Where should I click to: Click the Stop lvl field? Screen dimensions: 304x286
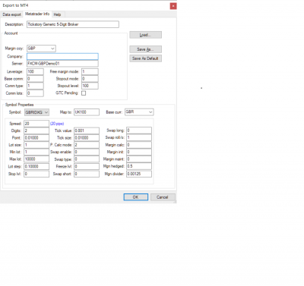tap(36, 174)
